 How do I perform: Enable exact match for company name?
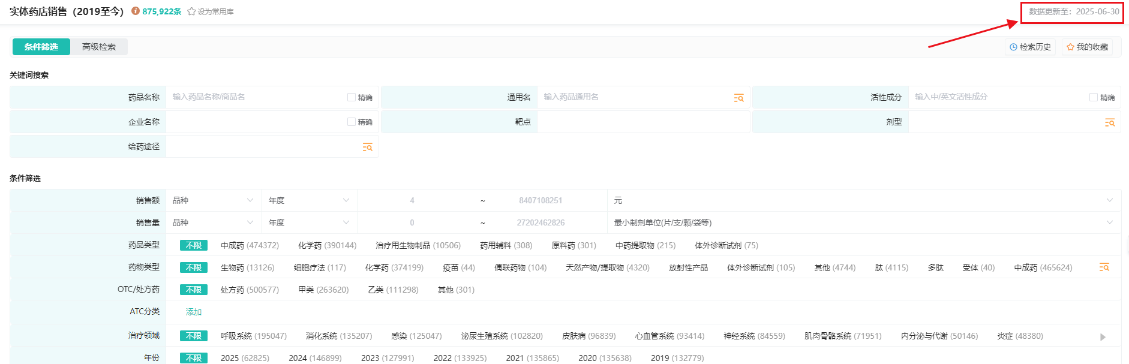pyautogui.click(x=352, y=122)
